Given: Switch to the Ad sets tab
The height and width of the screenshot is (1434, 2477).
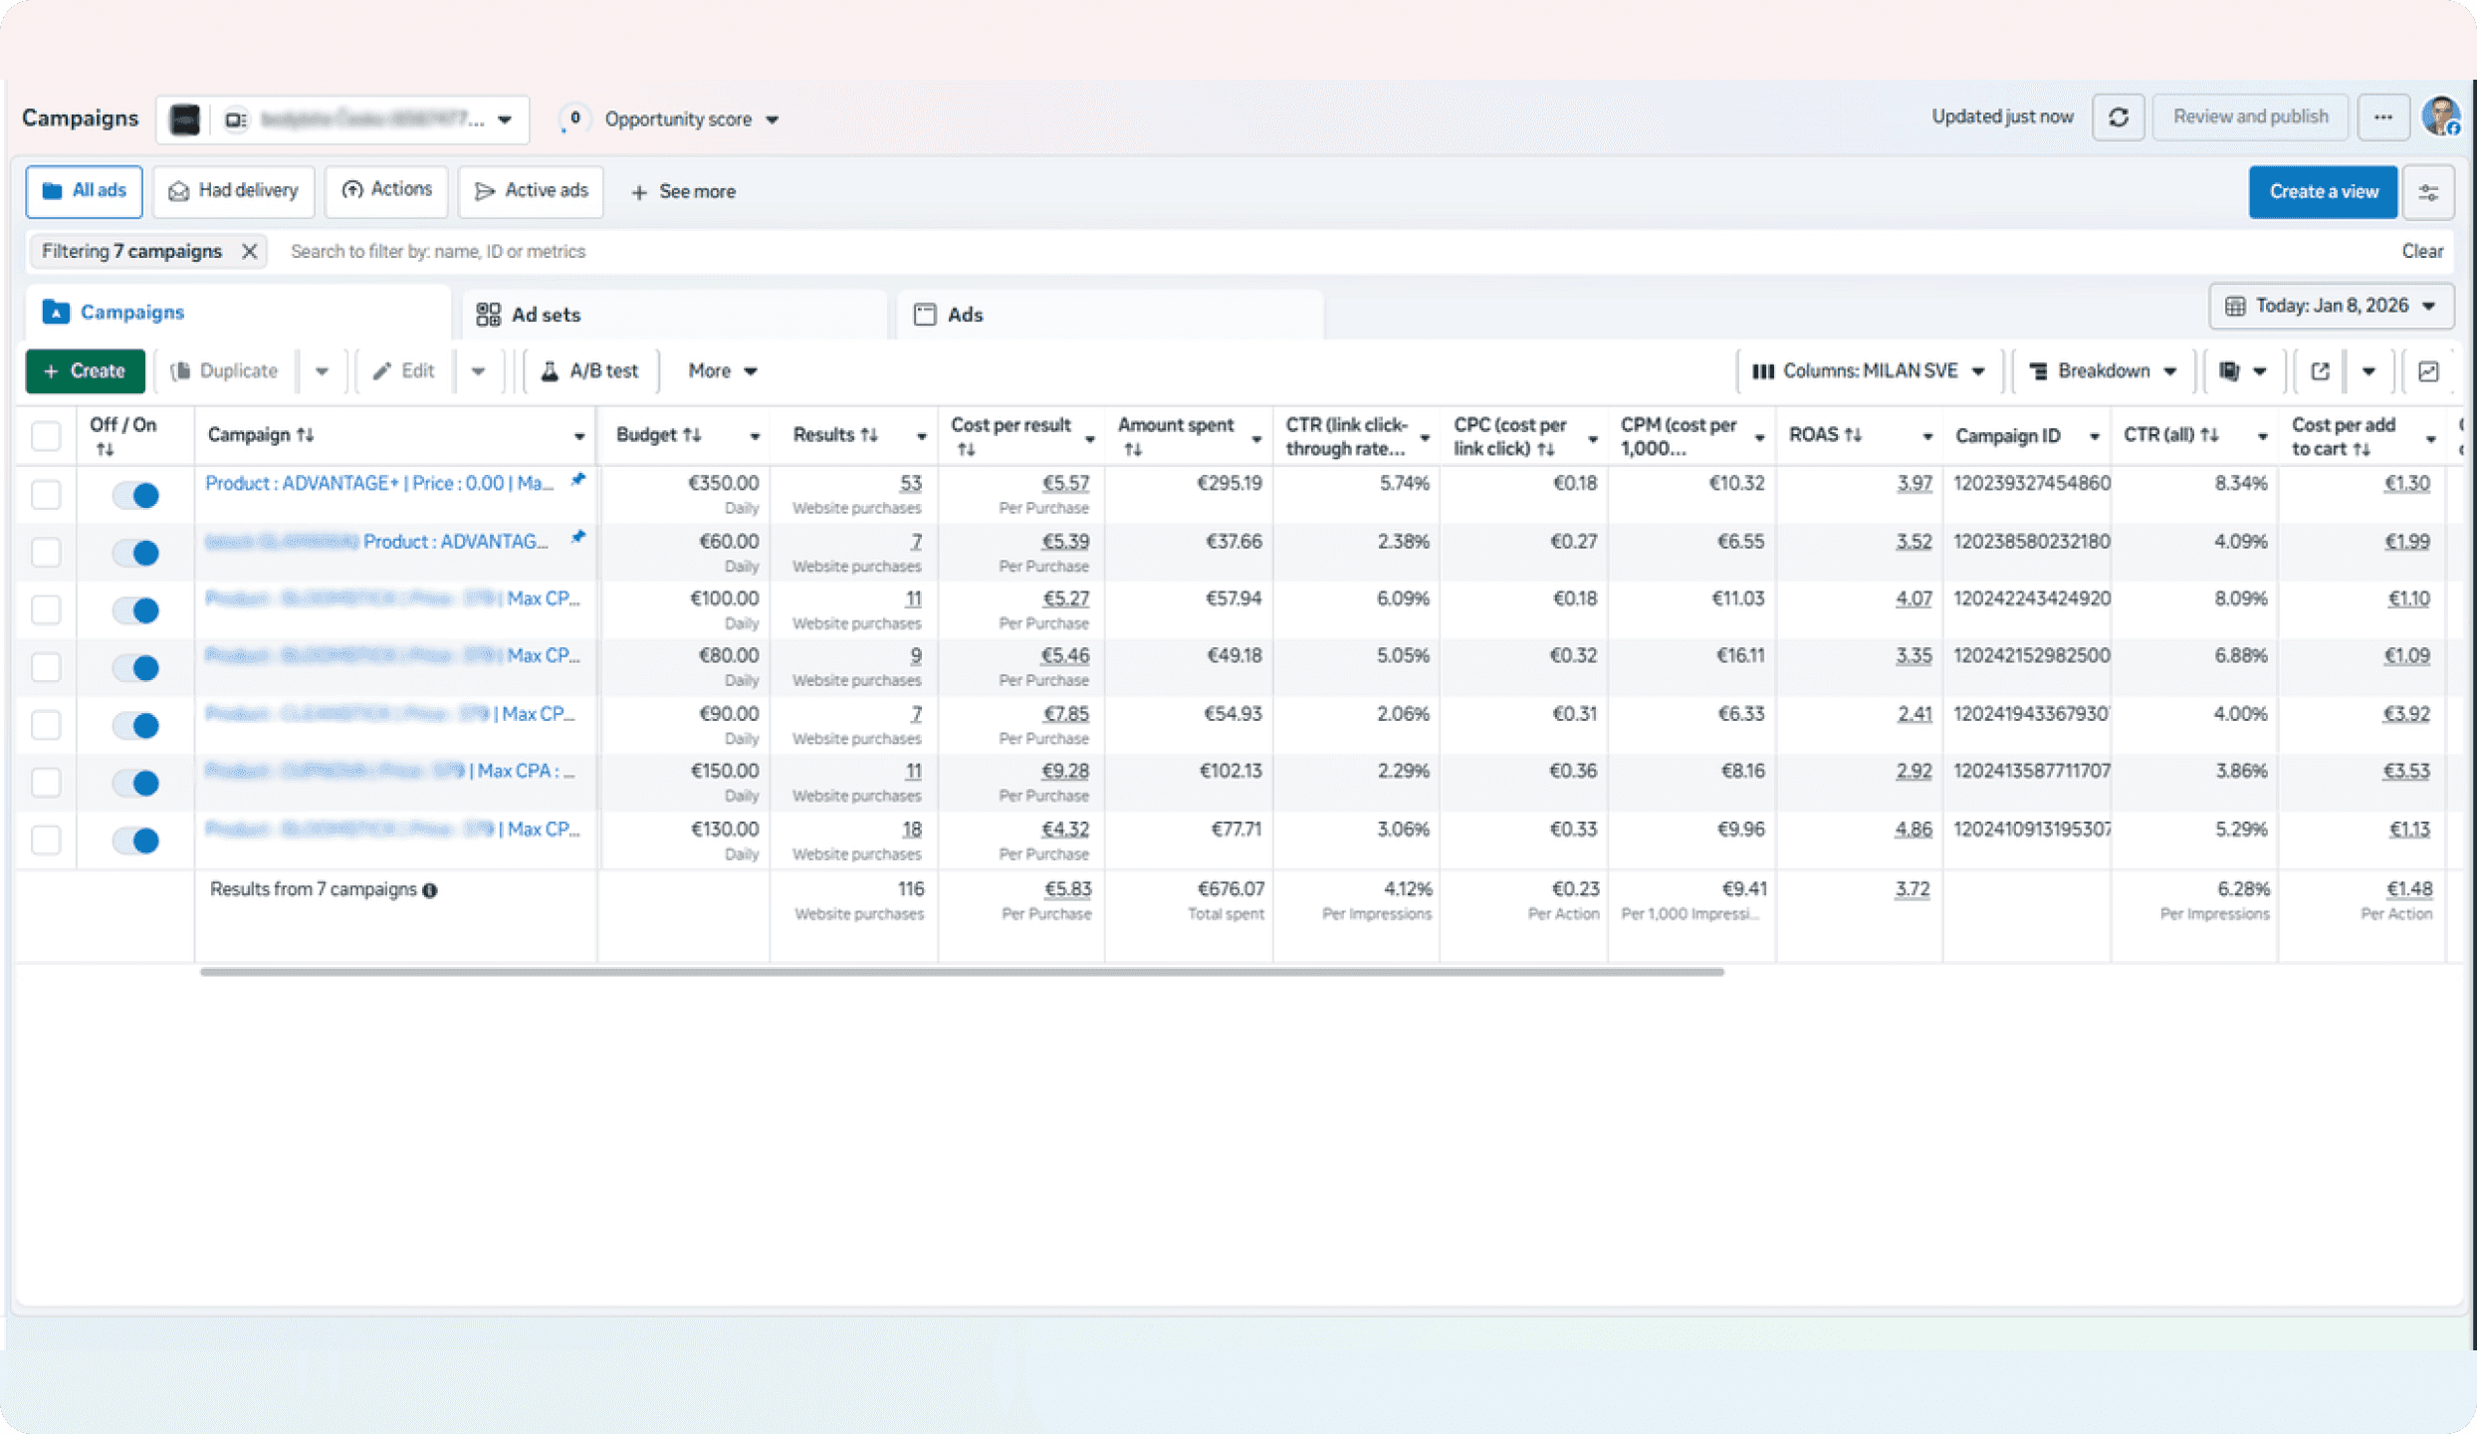Looking at the screenshot, I should pyautogui.click(x=544, y=315).
